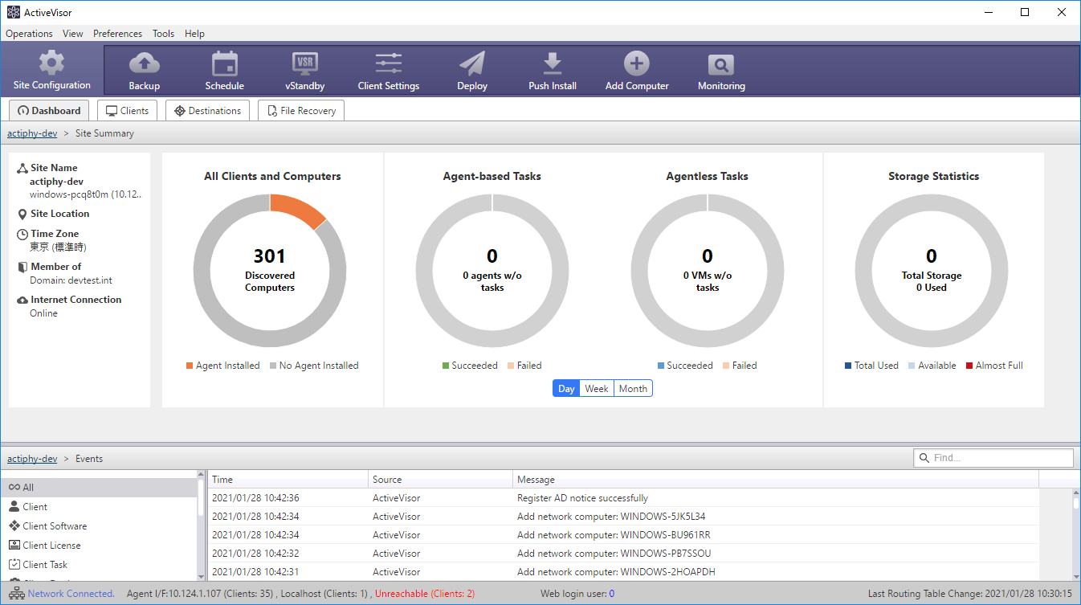Viewport: 1081px width, 605px height.
Task: Select the Month time range
Action: coord(633,389)
